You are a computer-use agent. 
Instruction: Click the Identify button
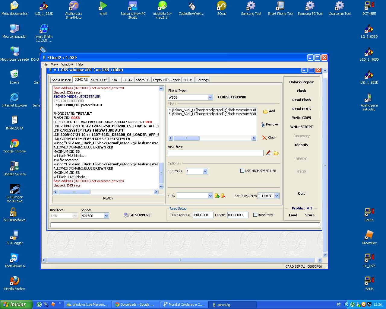point(301,145)
